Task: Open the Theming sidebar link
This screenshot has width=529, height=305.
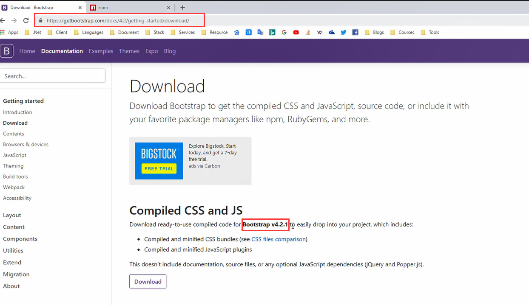Action: tap(13, 166)
